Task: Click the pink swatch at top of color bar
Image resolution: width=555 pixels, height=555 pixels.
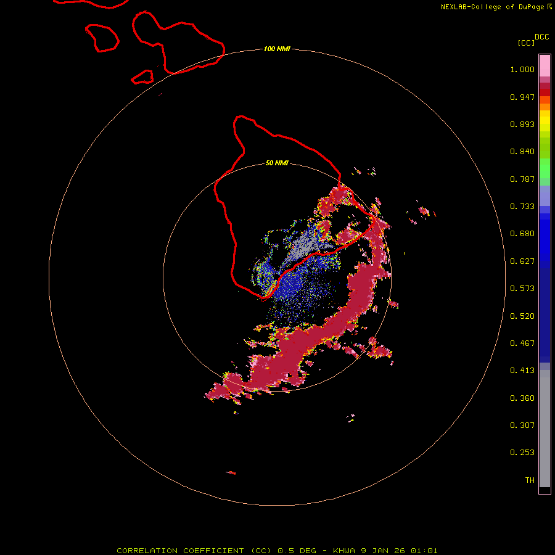Action: [x=545, y=66]
